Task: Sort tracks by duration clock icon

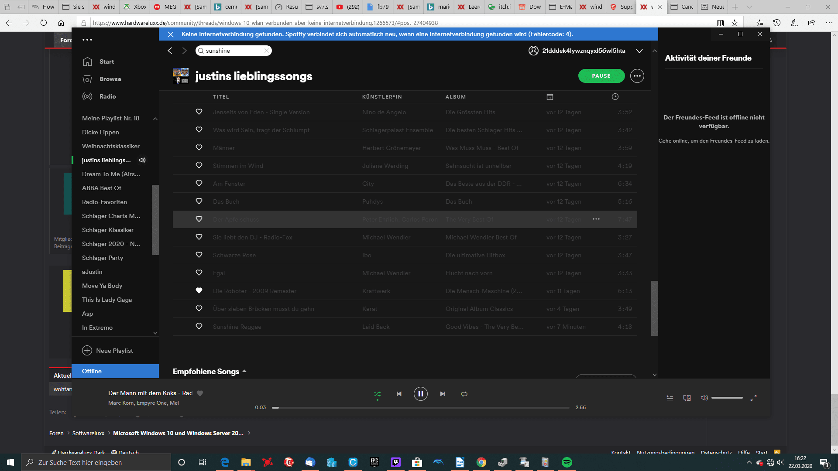Action: [615, 97]
